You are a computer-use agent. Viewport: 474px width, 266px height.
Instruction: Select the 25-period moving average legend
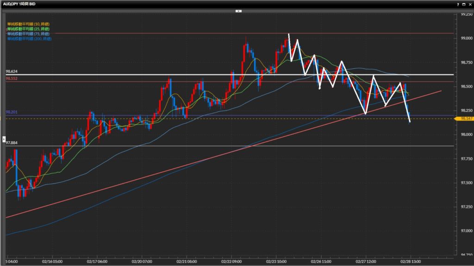(x=29, y=29)
